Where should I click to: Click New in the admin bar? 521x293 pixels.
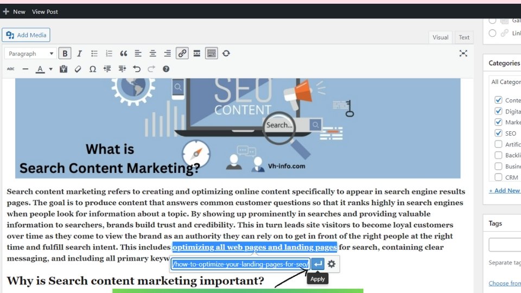click(14, 11)
